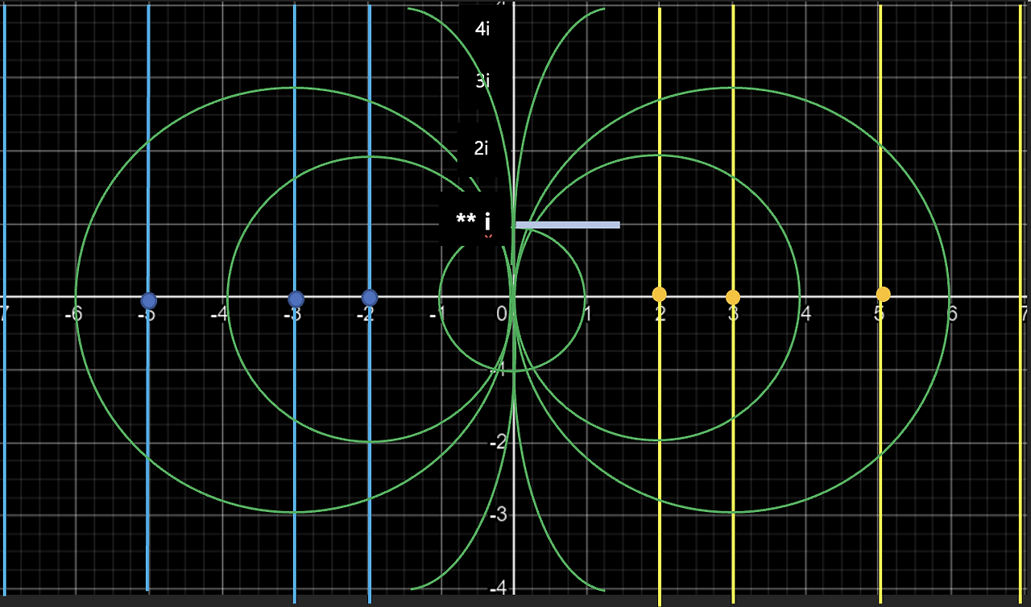Select the blue point at -3
Viewport: 1031px width, 607px height.
click(296, 299)
